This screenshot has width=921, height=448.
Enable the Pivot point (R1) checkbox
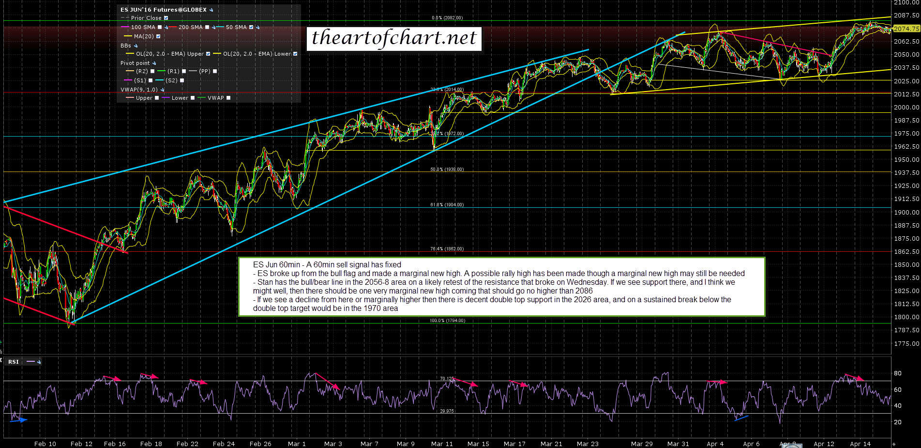pyautogui.click(x=184, y=71)
